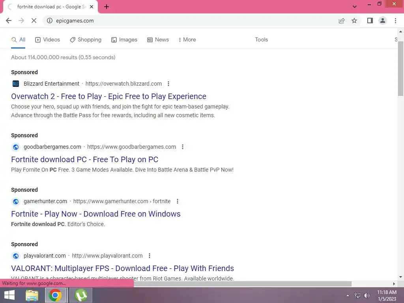Show hidden system tray icons
The height and width of the screenshot is (303, 404).
348,296
